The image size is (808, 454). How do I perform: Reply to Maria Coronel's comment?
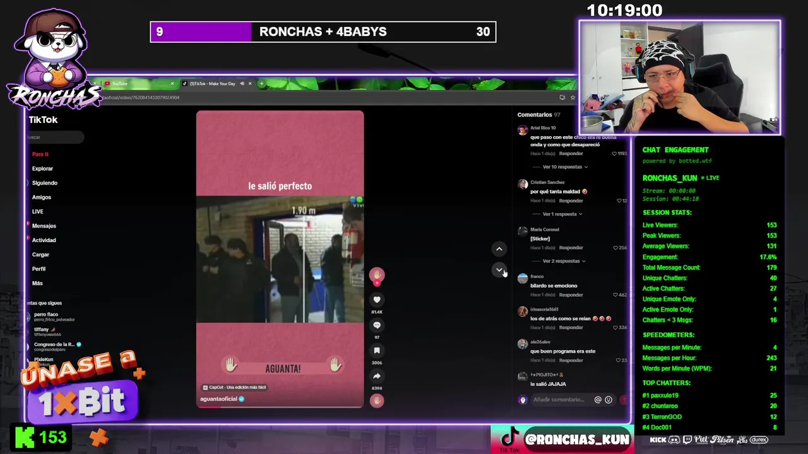point(571,248)
